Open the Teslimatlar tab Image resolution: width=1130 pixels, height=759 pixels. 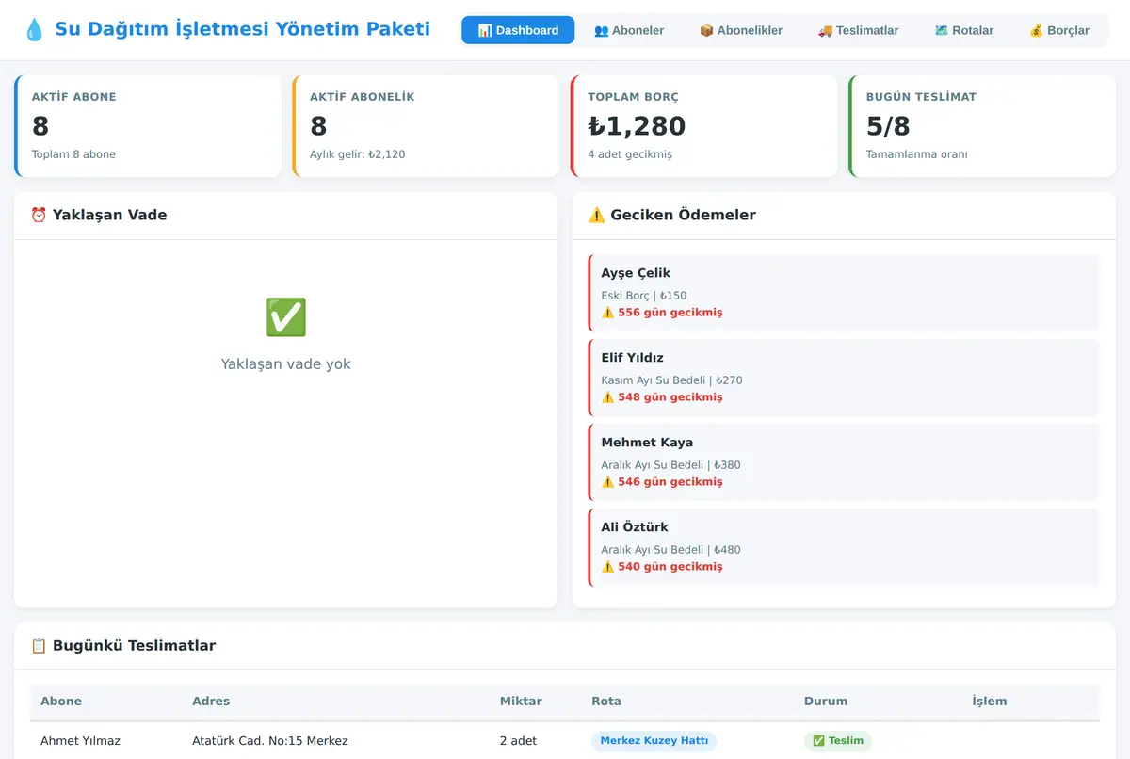(858, 30)
